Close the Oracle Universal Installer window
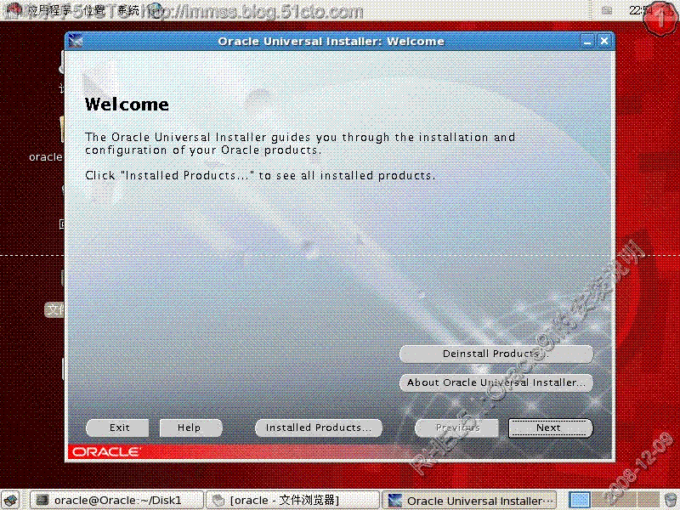This screenshot has width=680, height=510. pos(604,41)
